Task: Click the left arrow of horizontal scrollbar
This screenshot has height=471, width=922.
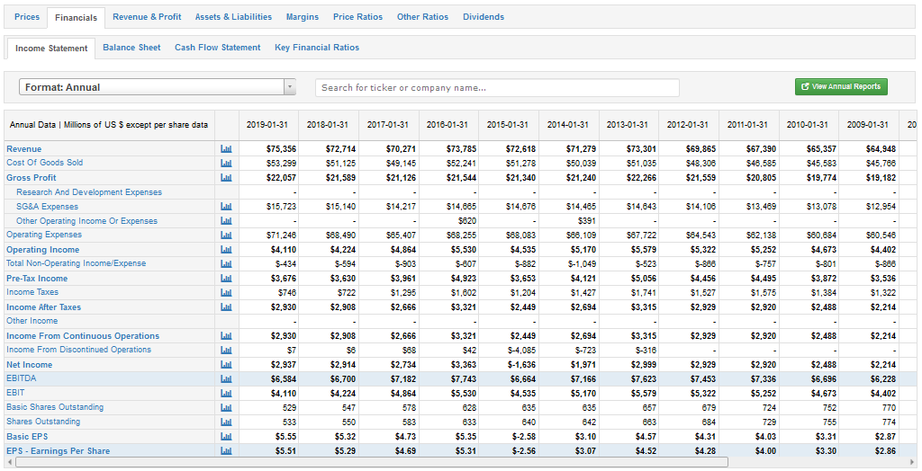Action: click(x=9, y=463)
